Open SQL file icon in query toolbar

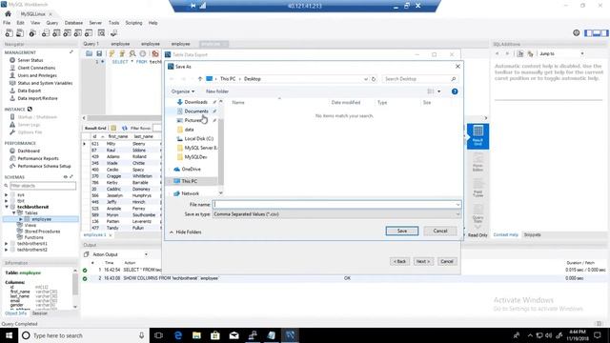tap(89, 53)
